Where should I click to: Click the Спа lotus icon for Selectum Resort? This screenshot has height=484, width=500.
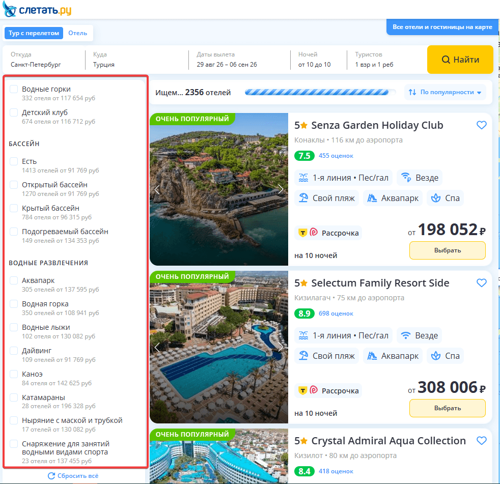435,356
